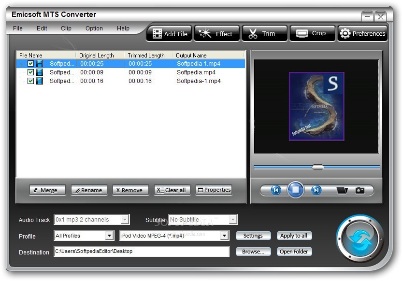Uncheck the Softpedia-1.mp4 file checkbox
The width and height of the screenshot is (403, 281).
click(x=30, y=81)
